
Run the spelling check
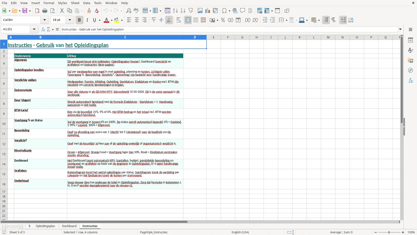(x=136, y=11)
